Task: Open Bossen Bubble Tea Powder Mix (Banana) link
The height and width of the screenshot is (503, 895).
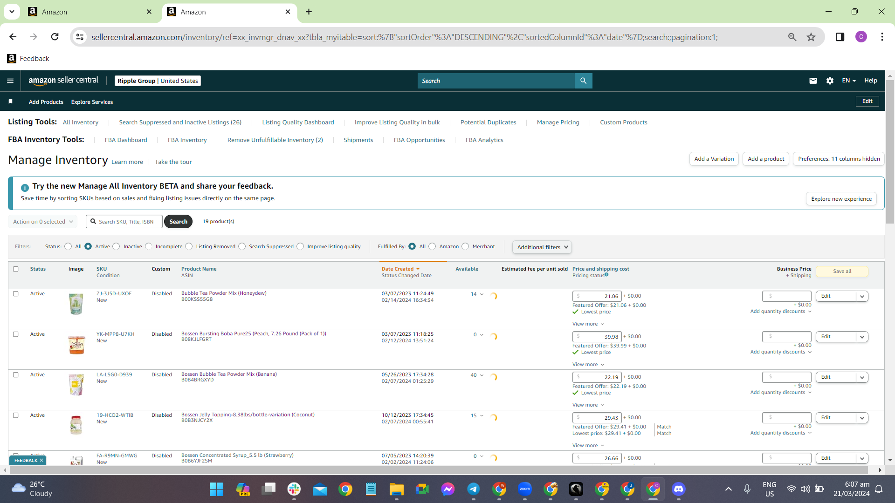Action: [x=229, y=374]
